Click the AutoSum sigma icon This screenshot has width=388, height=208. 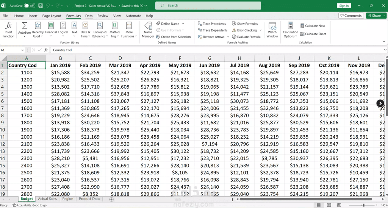coord(25,26)
